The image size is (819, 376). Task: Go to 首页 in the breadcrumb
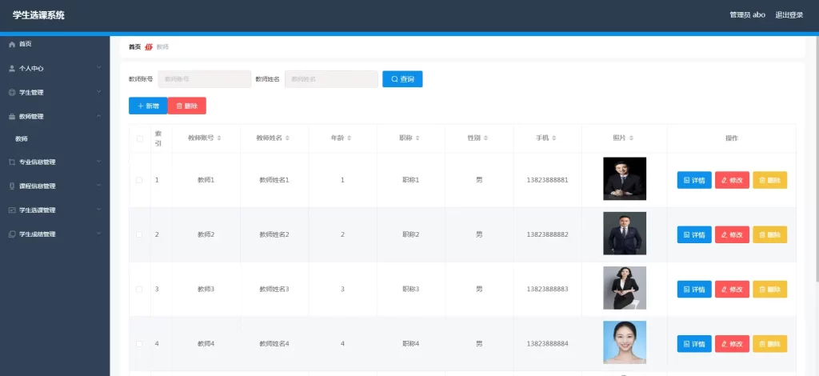click(134, 47)
